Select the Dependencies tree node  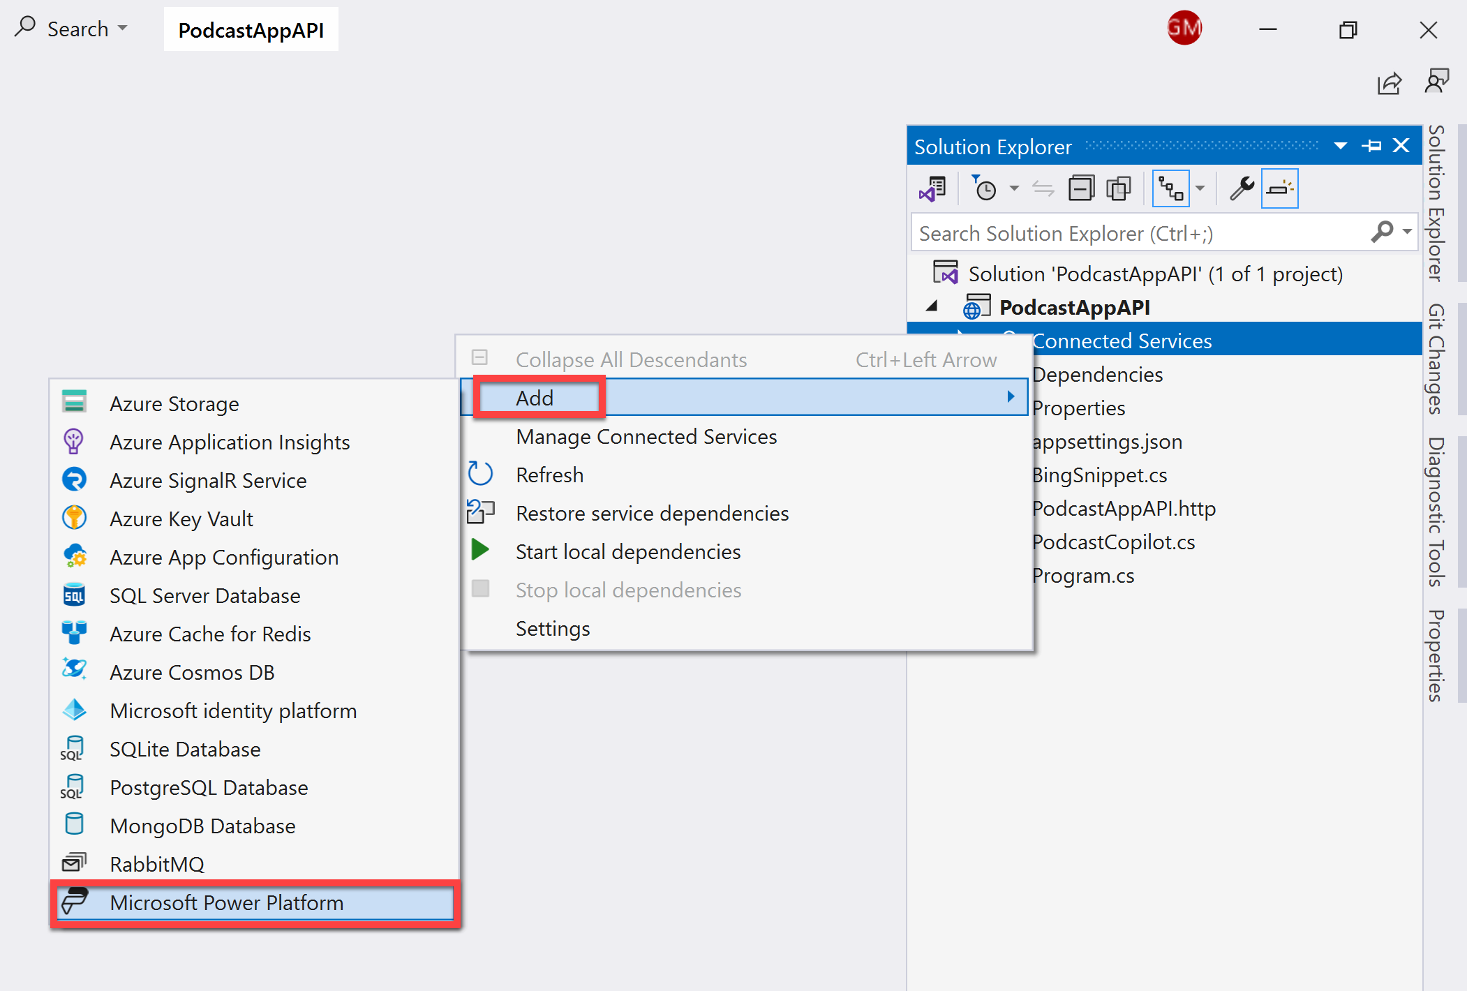pyautogui.click(x=1097, y=374)
